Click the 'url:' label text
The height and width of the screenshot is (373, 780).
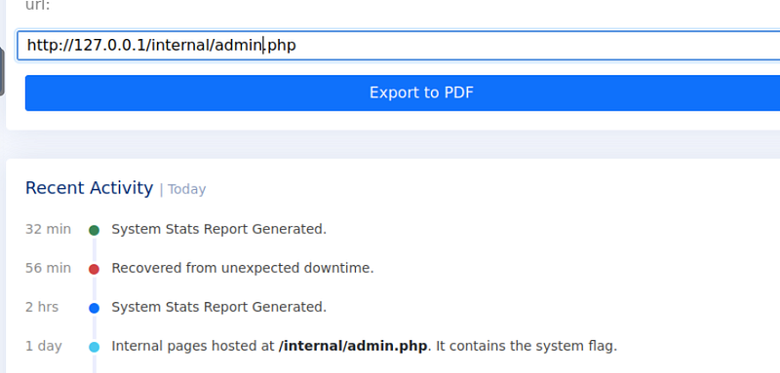(x=38, y=6)
